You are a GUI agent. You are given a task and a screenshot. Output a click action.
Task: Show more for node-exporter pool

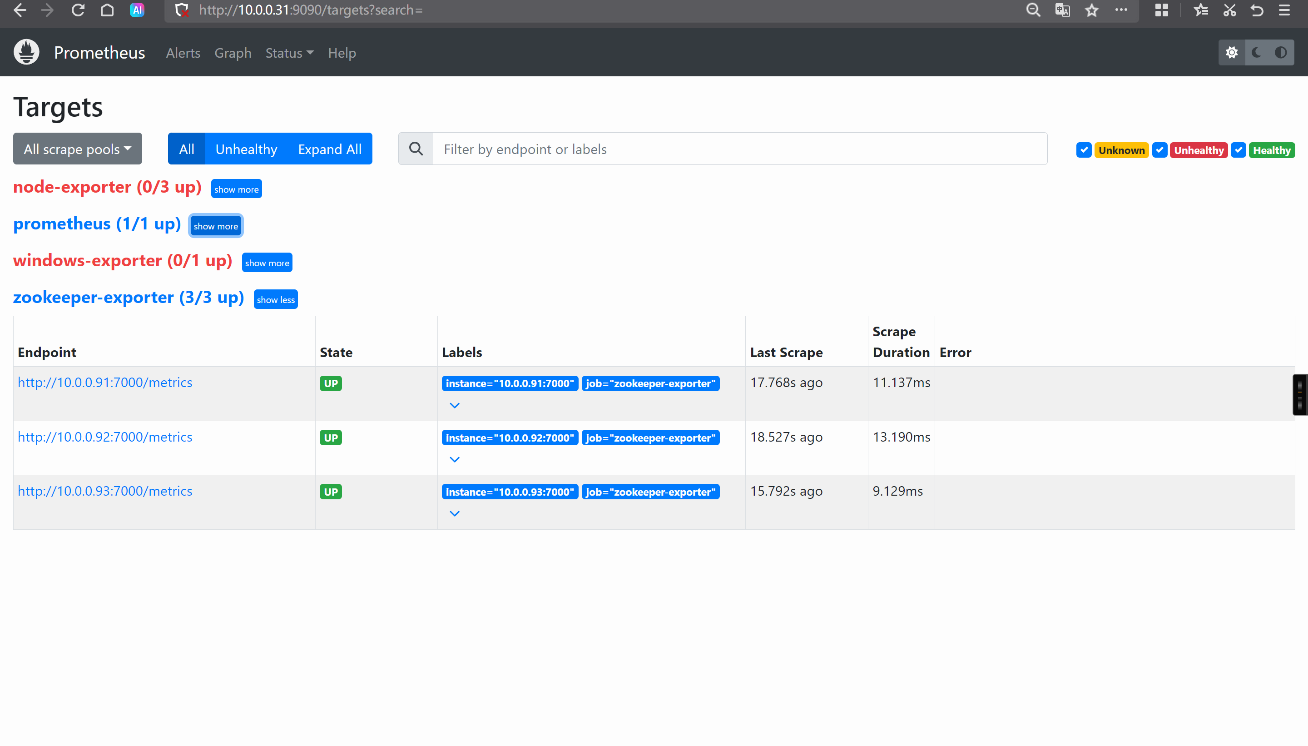pos(236,189)
